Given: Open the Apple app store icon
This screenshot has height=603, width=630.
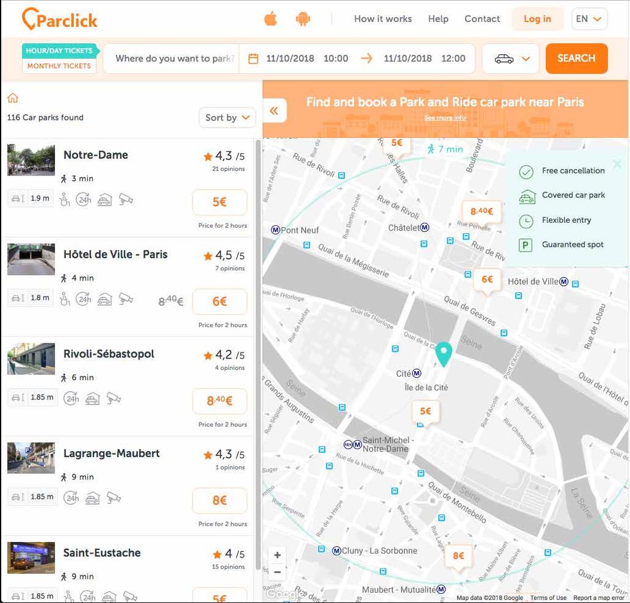Looking at the screenshot, I should pos(271,18).
